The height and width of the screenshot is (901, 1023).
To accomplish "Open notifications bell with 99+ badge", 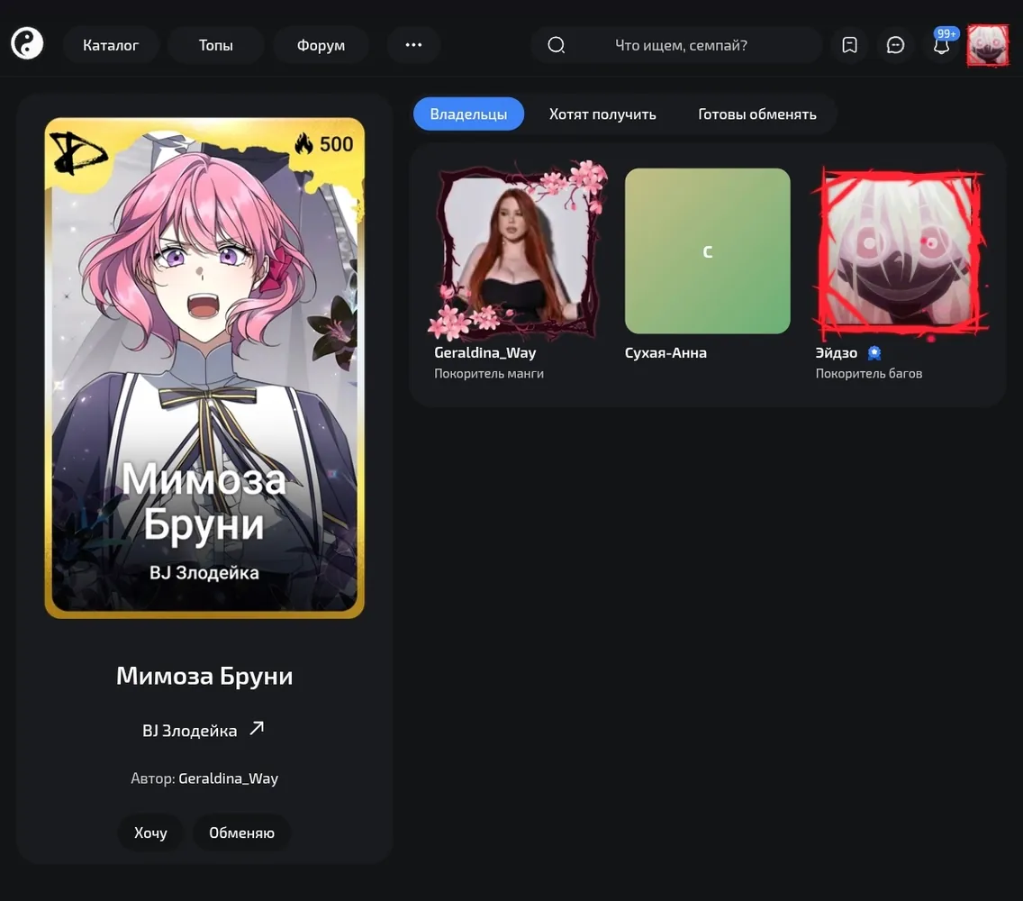I will 941,44.
